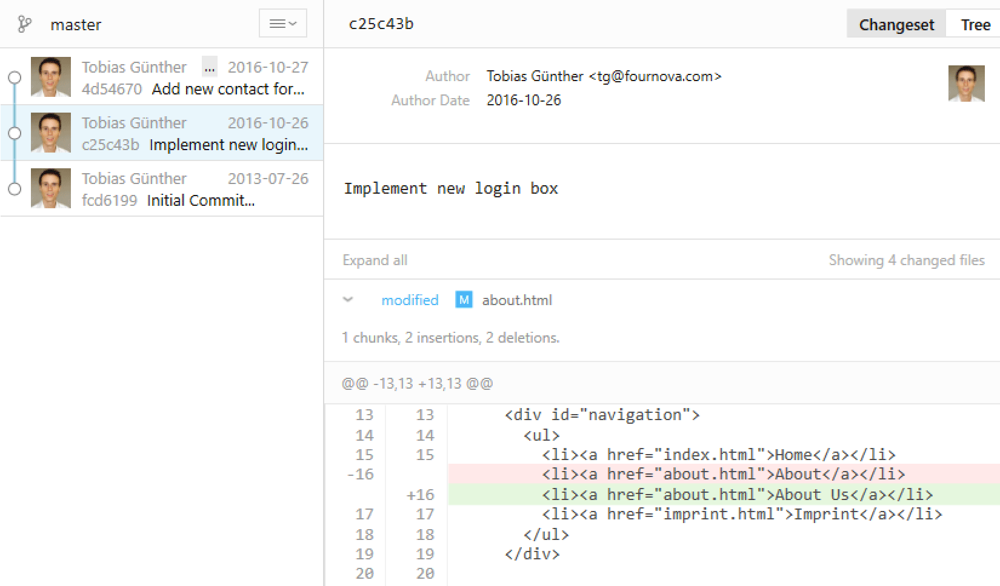Click the graph node for commit 4d54670

(x=15, y=77)
